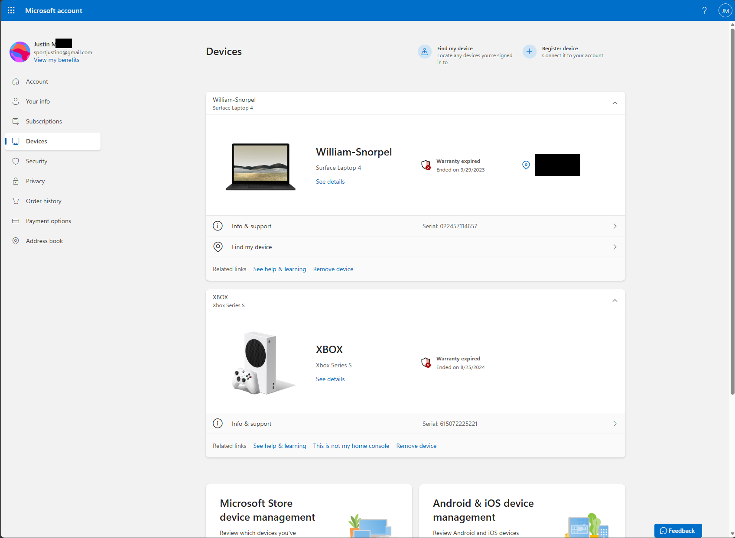Select Security in the left navigation
The height and width of the screenshot is (538, 735).
[x=53, y=161]
